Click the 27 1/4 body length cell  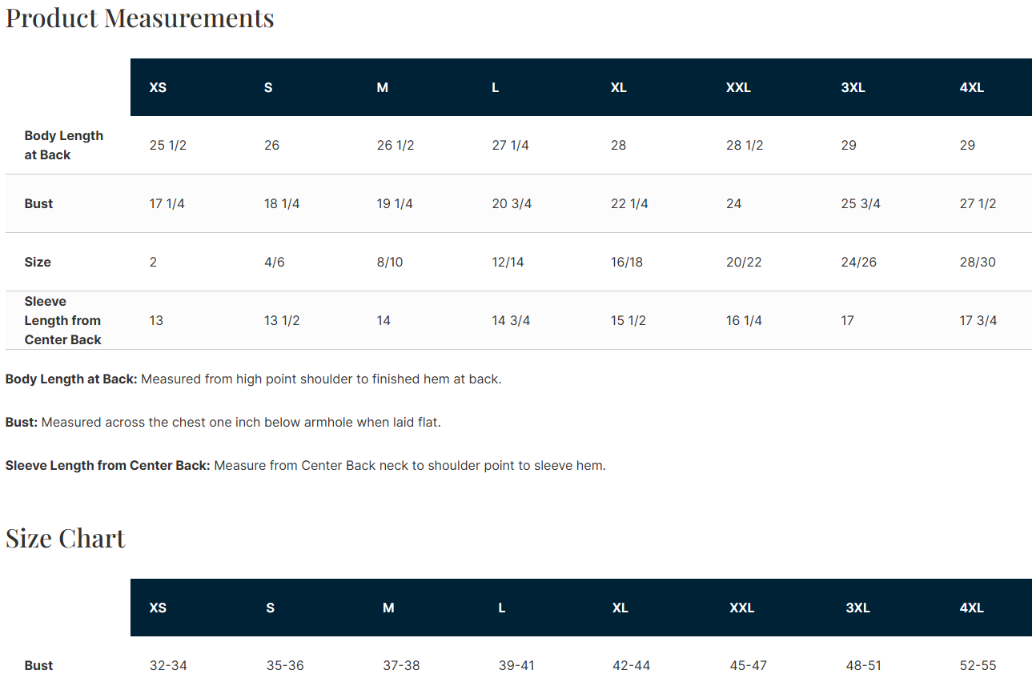[510, 145]
